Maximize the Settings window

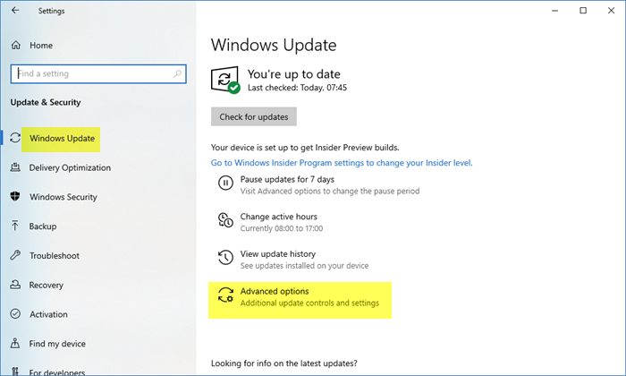583,11
